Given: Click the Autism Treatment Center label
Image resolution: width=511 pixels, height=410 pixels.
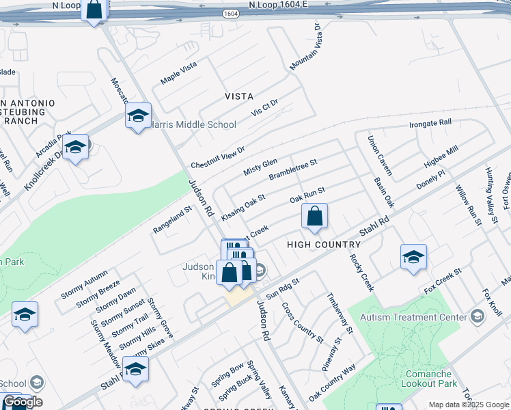Looking at the screenshot, I should (413, 317).
